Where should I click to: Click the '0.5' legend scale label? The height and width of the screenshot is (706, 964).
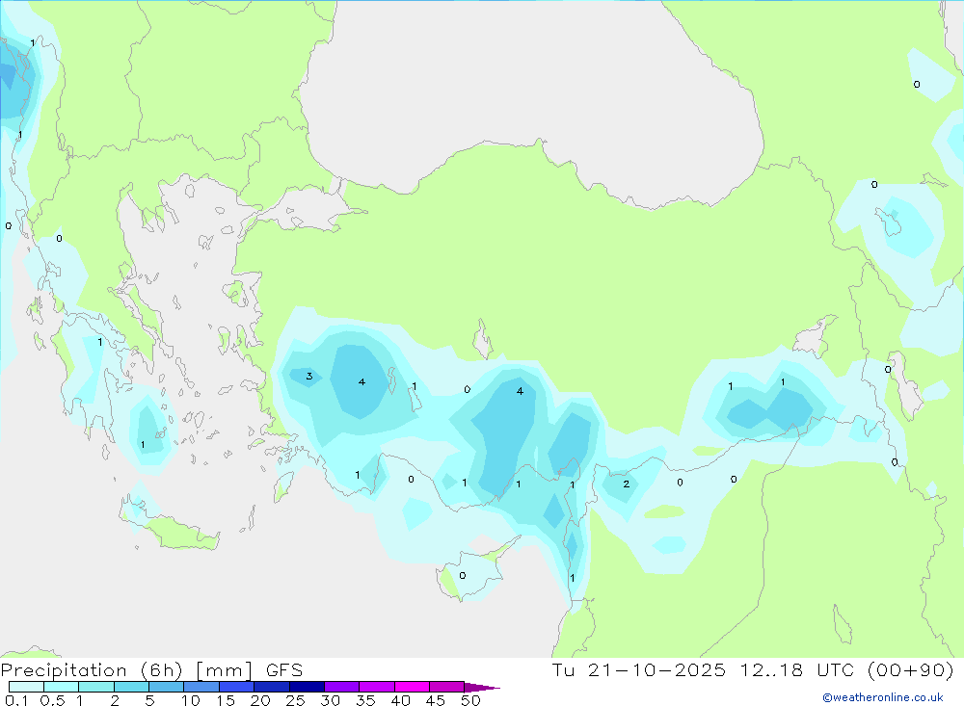click(52, 700)
